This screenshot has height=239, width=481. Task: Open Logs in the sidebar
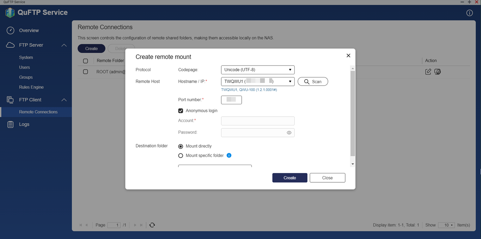tap(24, 124)
